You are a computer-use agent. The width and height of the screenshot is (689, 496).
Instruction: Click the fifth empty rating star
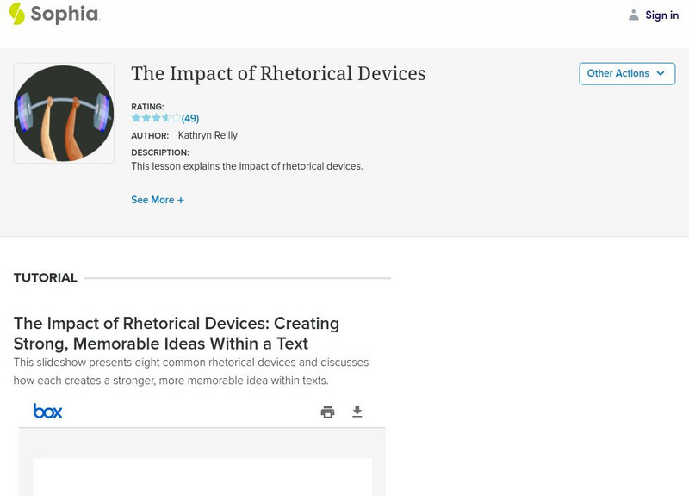(177, 118)
